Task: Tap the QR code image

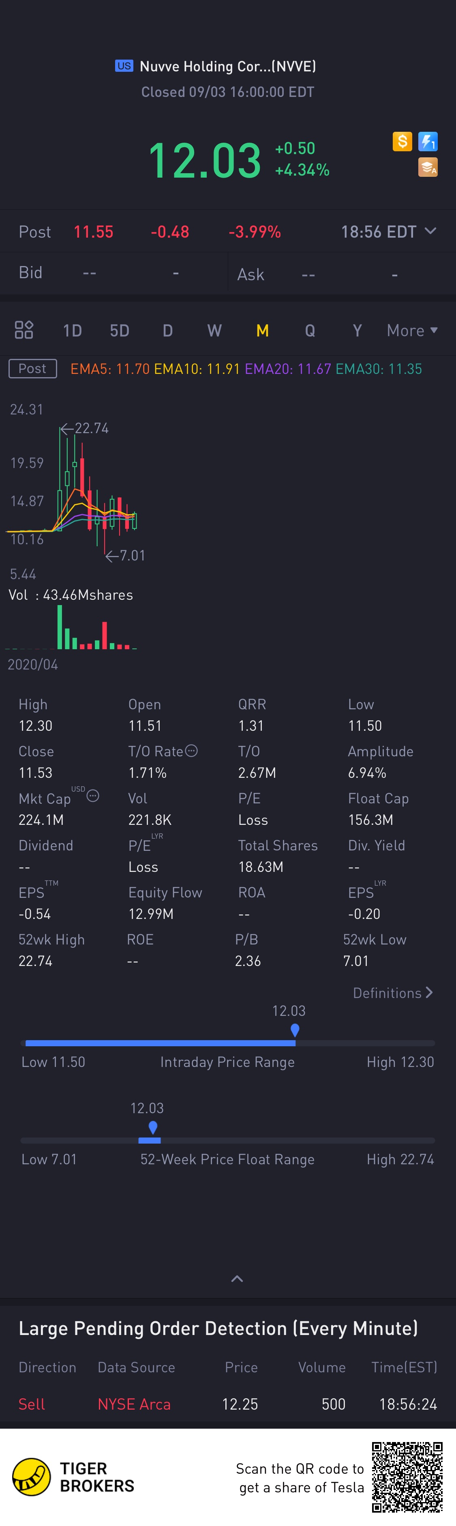Action: 407,1477
